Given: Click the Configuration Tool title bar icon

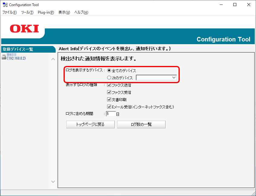Looking at the screenshot, I should tap(5, 5).
